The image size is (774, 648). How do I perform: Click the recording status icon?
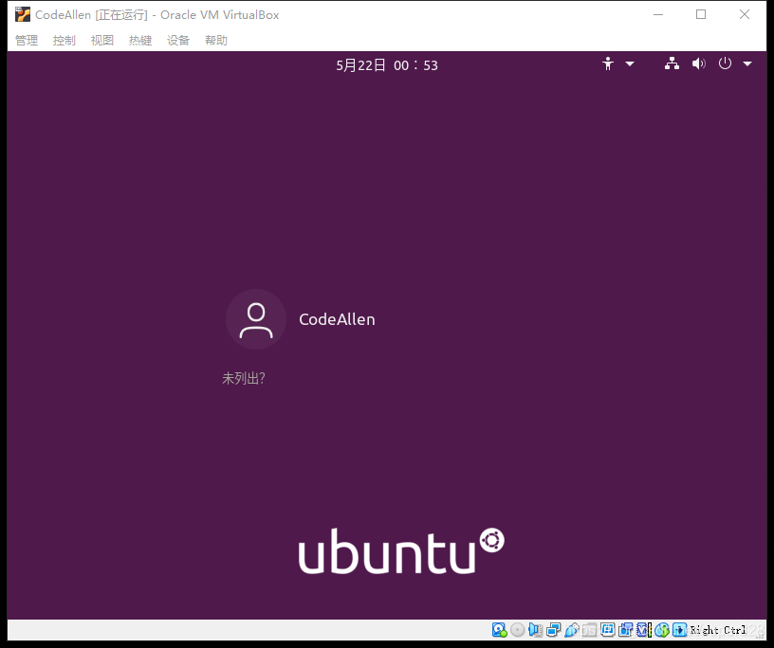(625, 630)
